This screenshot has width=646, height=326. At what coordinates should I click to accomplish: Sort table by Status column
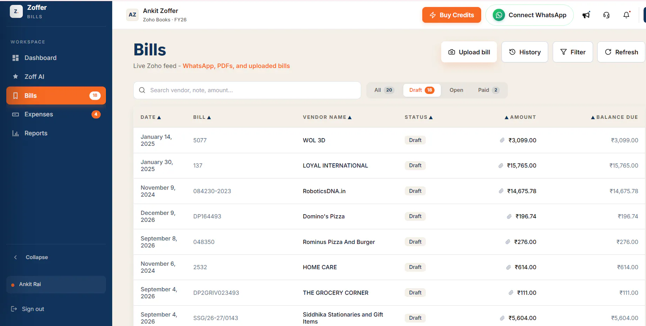click(419, 117)
